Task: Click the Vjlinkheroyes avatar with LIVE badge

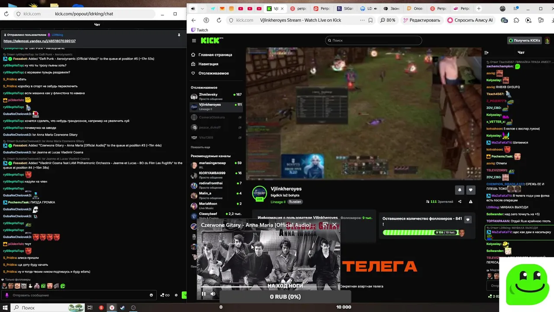Action: pos(259,194)
